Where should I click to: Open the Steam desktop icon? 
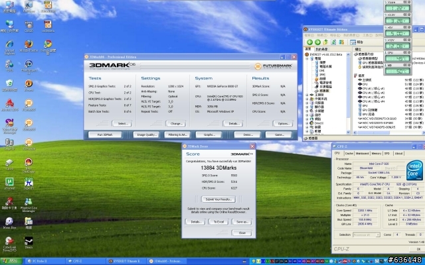coord(29,242)
